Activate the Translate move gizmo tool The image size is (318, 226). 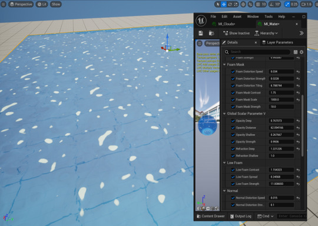click(x=224, y=4)
